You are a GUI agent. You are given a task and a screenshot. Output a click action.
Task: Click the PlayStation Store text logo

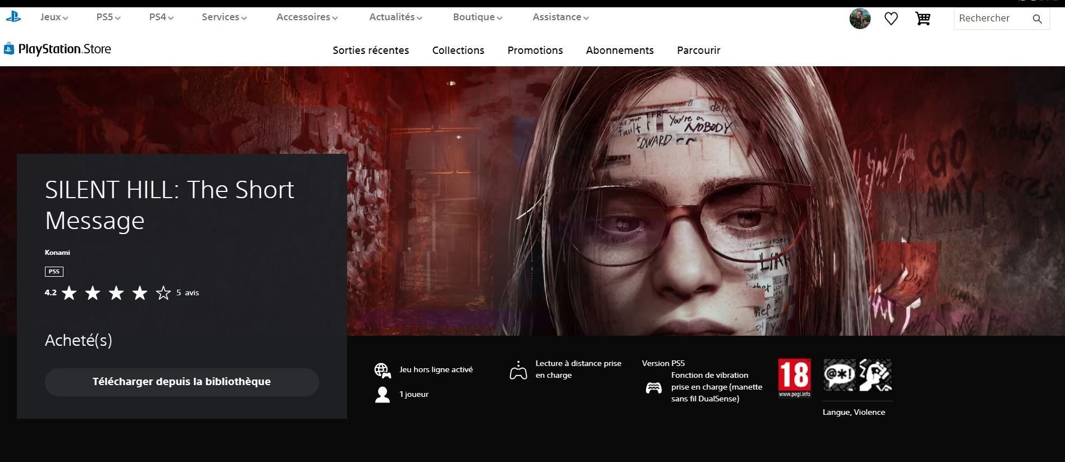[65, 49]
